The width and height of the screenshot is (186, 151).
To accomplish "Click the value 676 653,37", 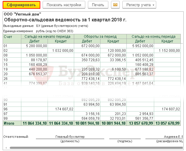I will 38,74.
